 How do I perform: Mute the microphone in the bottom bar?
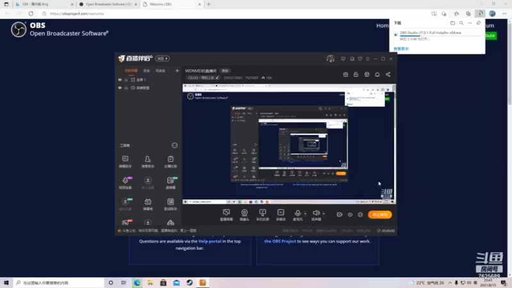298,215
